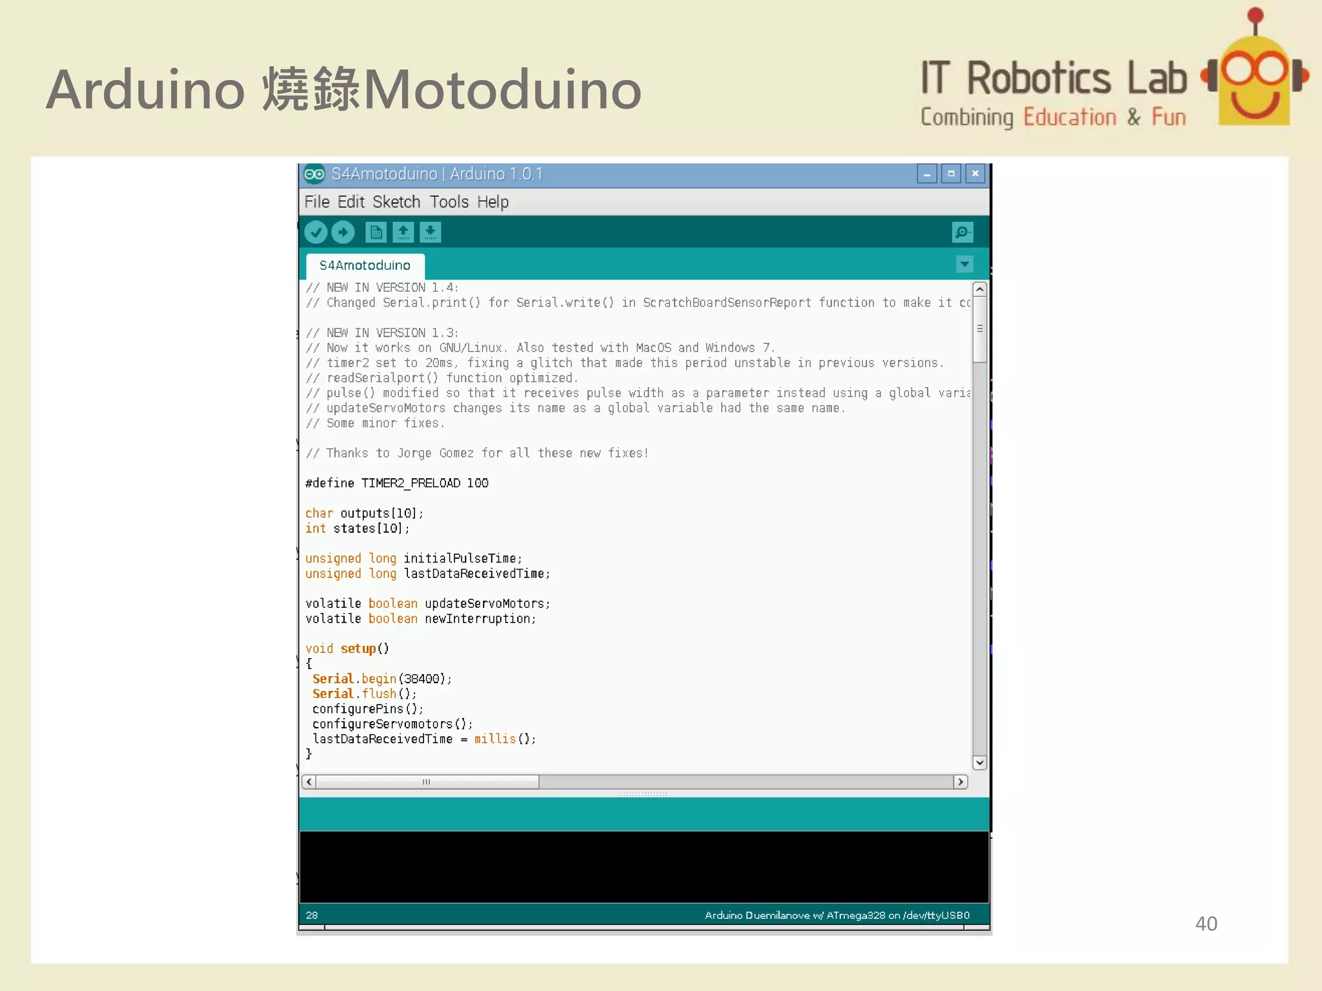The image size is (1322, 991).
Task: Click the horizontal scrollbar right arrow
Action: point(961,782)
